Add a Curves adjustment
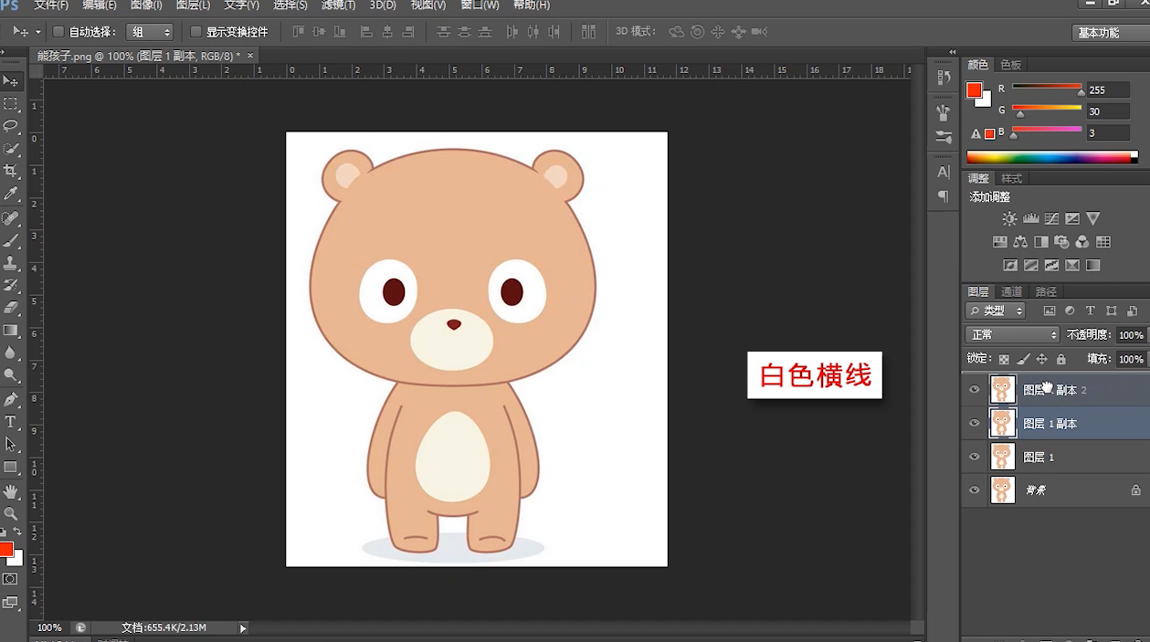Image resolution: width=1150 pixels, height=642 pixels. 1051,218
